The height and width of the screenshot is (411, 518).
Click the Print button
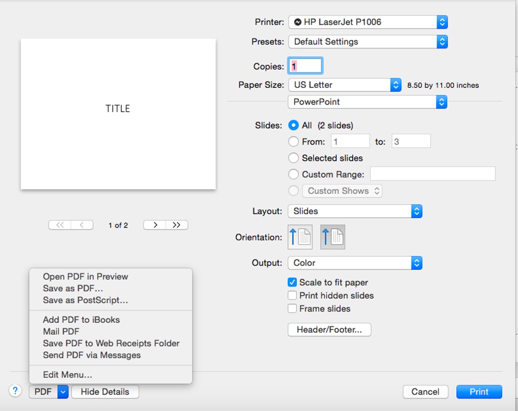pos(479,392)
